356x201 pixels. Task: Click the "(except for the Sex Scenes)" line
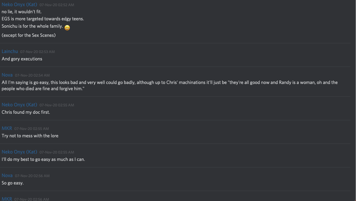29,35
